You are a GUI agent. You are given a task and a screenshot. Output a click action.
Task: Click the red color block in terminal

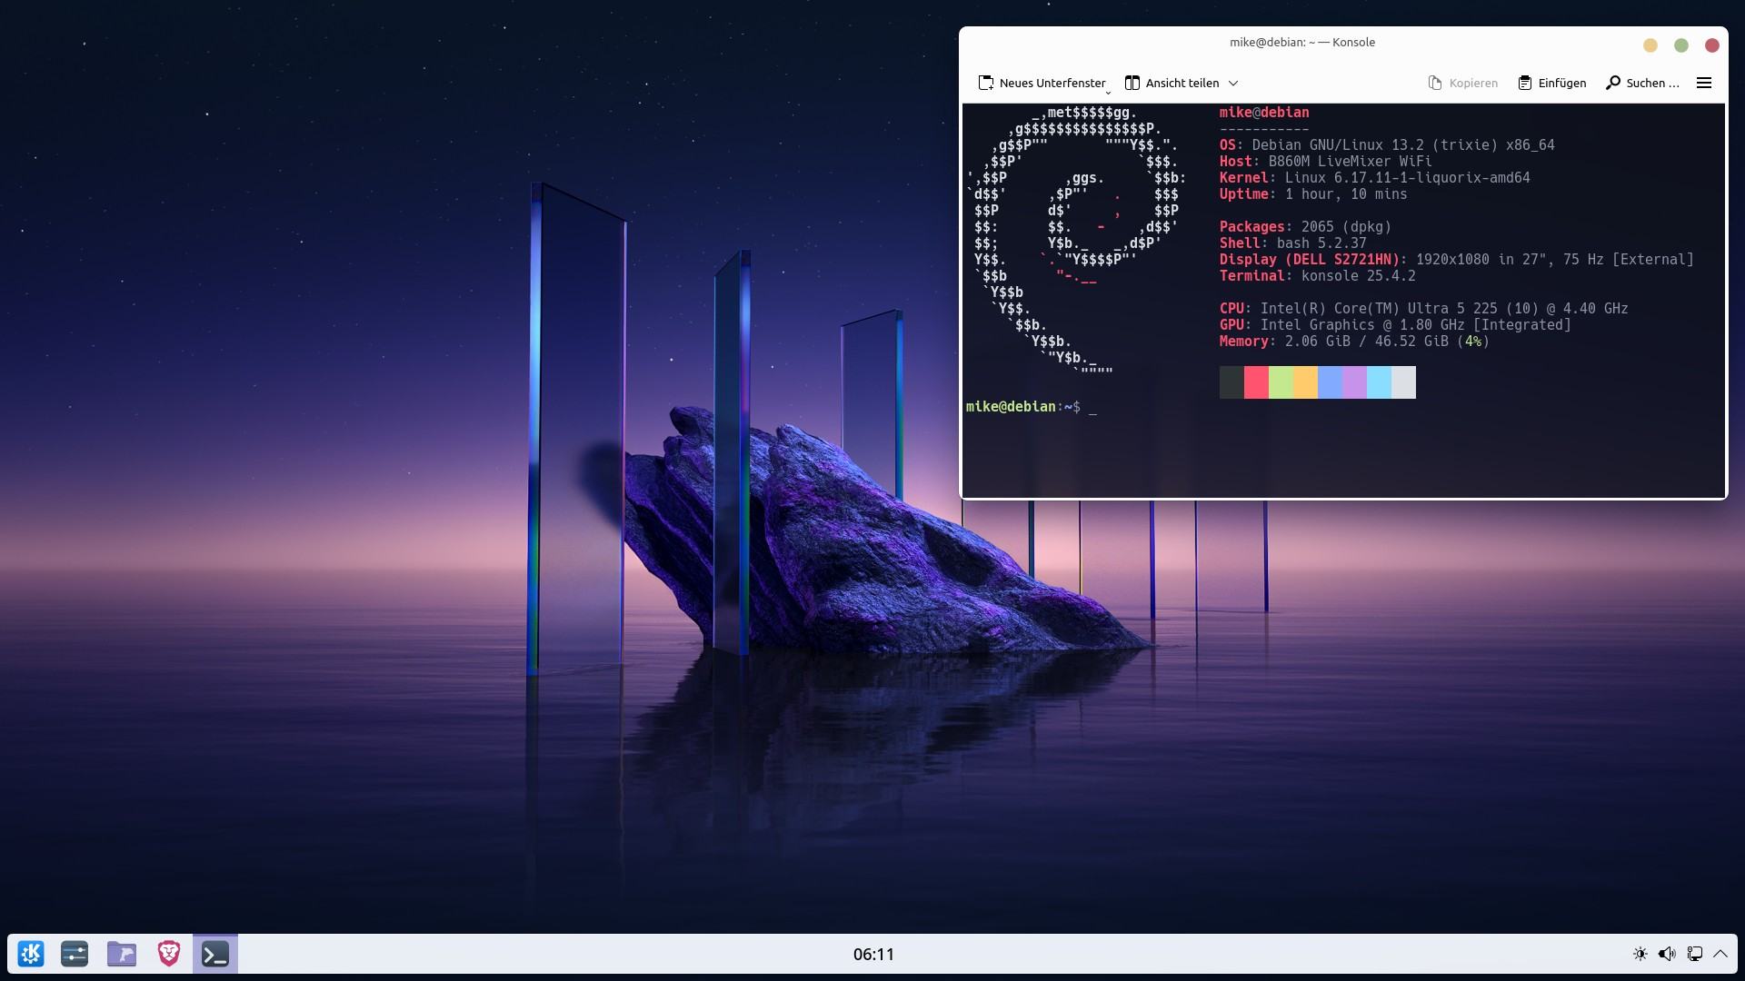[1256, 382]
